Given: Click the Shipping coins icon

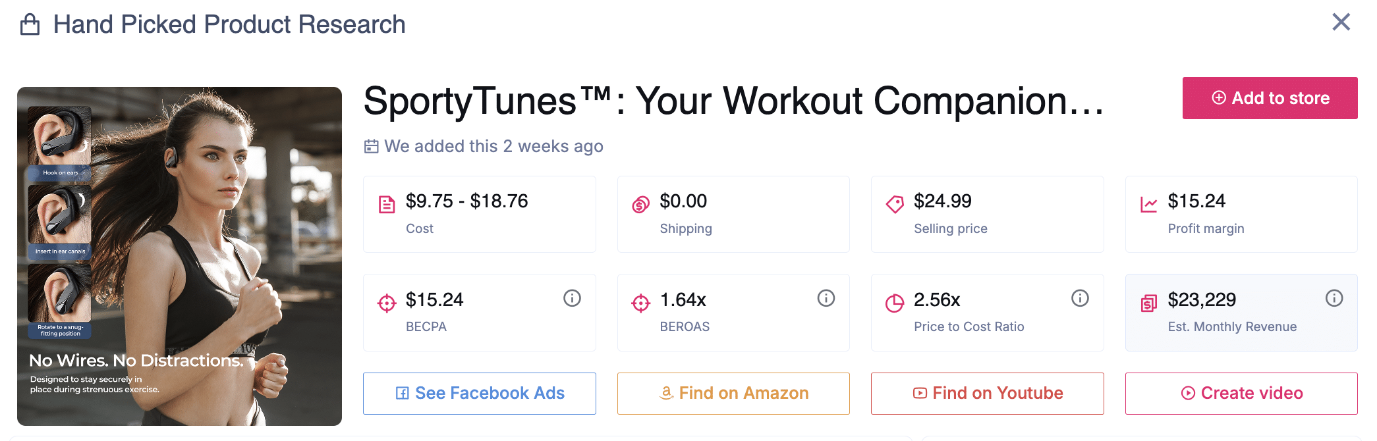Looking at the screenshot, I should [x=640, y=205].
